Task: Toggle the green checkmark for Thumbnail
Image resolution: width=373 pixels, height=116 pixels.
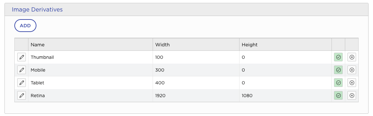Action: click(338, 57)
